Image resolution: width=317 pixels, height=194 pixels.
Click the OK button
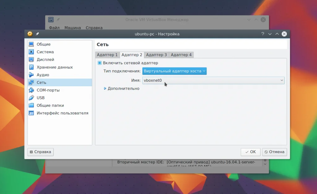click(x=250, y=152)
